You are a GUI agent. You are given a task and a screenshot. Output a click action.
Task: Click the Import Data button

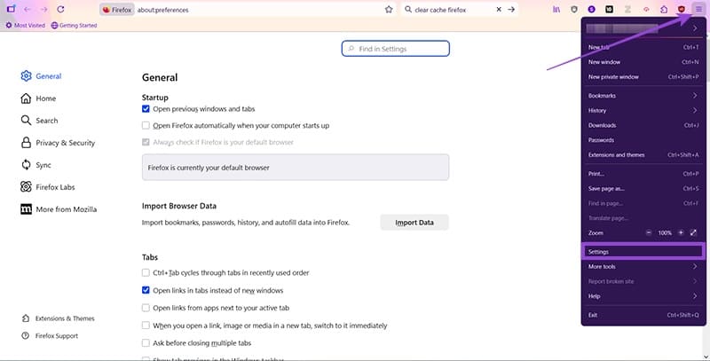pyautogui.click(x=414, y=223)
